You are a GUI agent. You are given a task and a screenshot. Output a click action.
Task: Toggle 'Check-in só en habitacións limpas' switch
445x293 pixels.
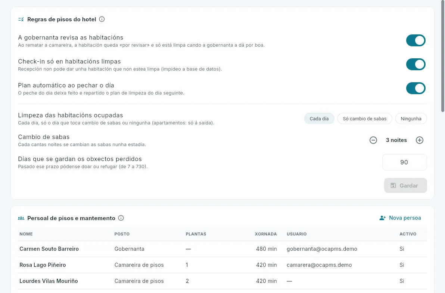click(x=416, y=64)
